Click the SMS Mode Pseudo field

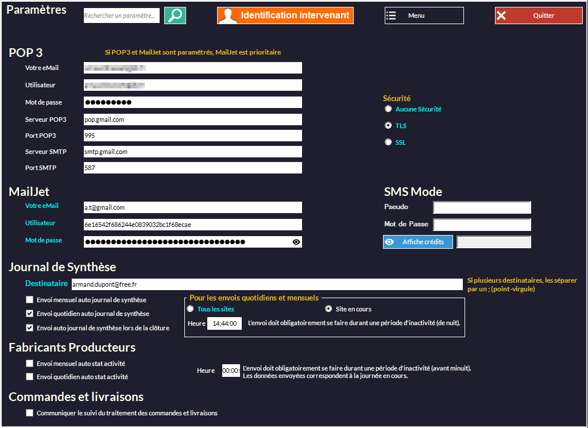pos(482,207)
